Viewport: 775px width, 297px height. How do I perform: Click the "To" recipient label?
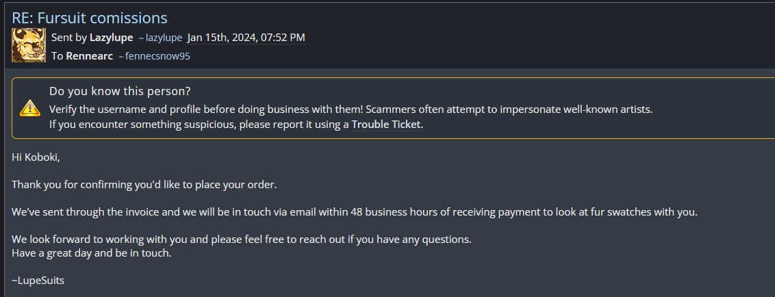point(57,56)
